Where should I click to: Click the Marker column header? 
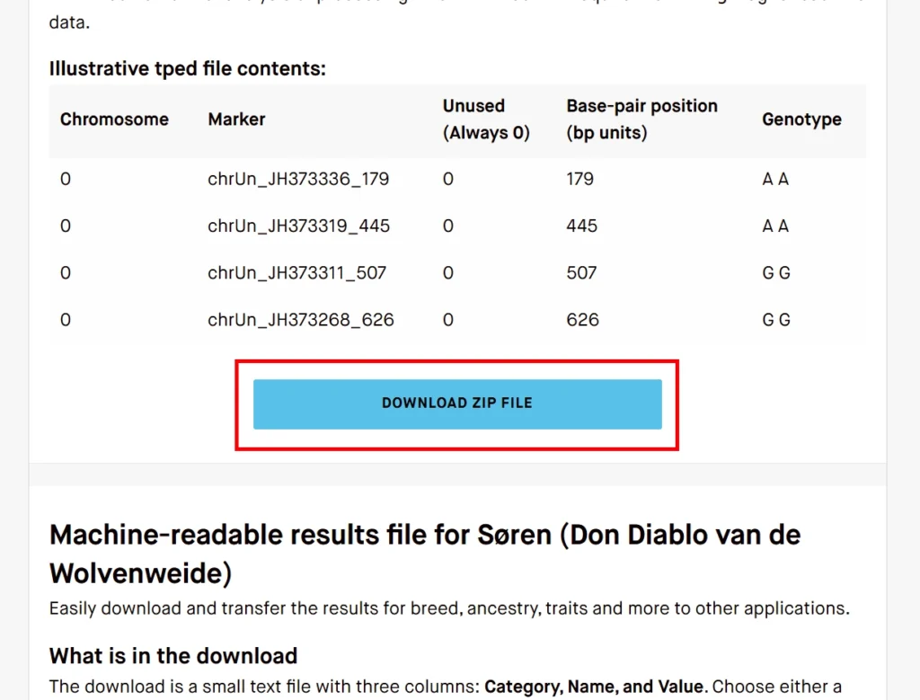236,120
